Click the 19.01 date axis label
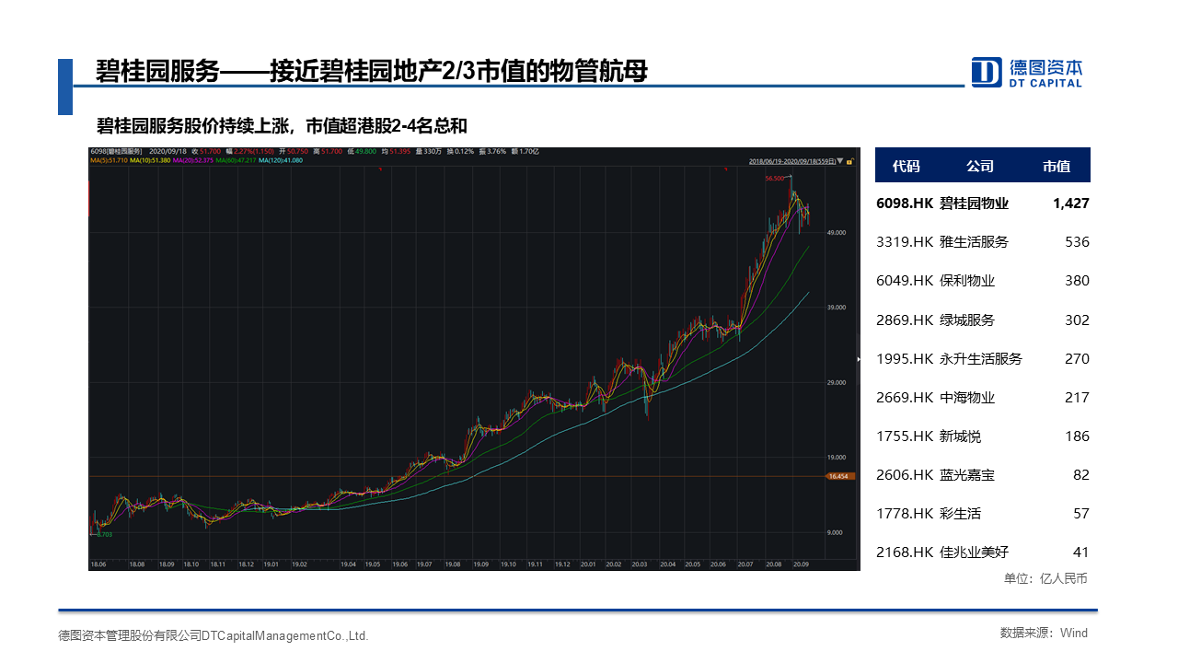This screenshot has width=1178, height=663. coord(272,564)
